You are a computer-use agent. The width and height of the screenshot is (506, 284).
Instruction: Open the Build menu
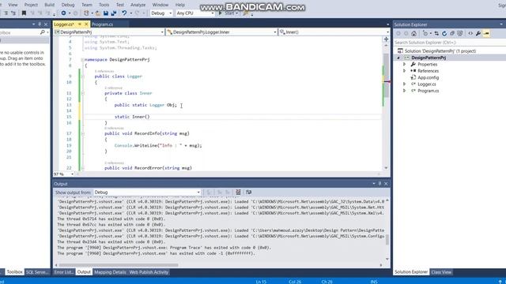tap(49, 5)
